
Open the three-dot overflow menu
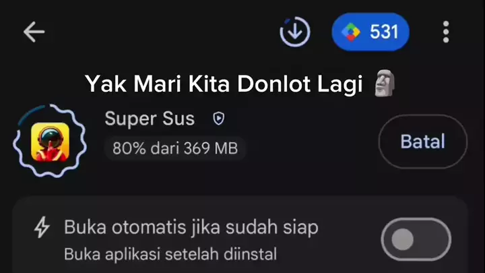[446, 32]
